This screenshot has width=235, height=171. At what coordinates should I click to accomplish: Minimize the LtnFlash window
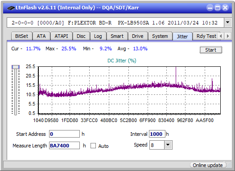click(x=210, y=8)
